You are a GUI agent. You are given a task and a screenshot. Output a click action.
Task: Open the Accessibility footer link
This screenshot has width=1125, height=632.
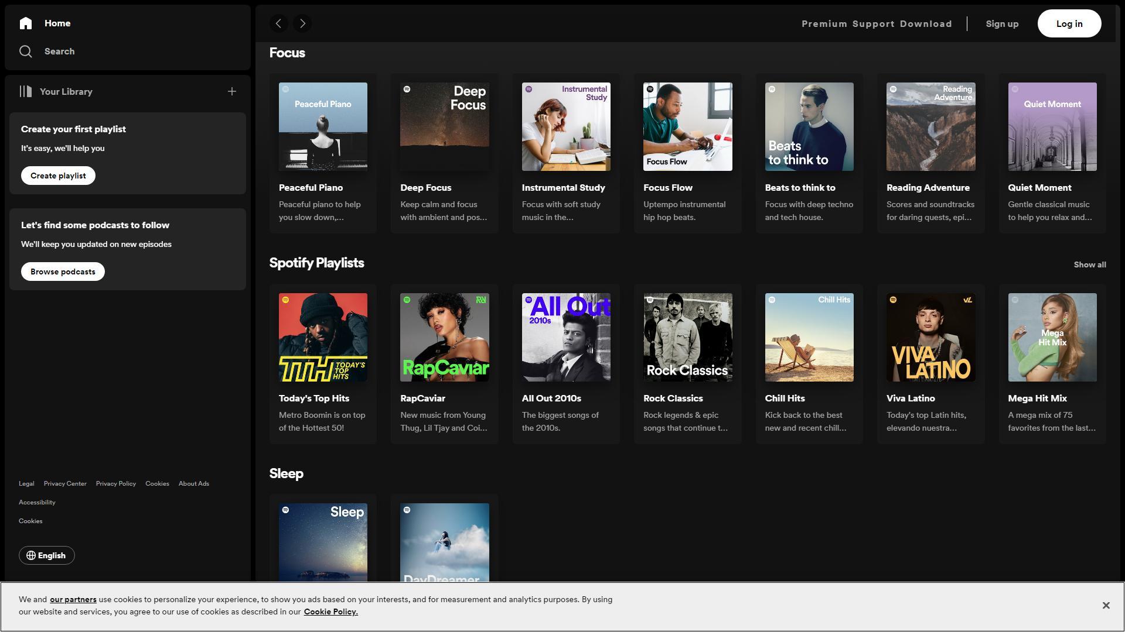pyautogui.click(x=37, y=502)
